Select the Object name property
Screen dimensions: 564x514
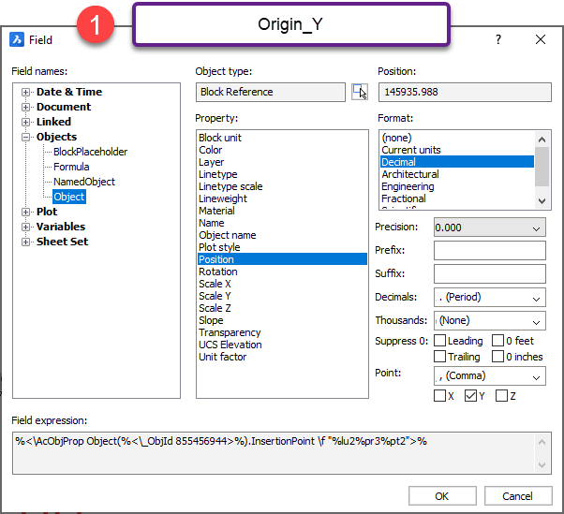[x=282, y=235]
